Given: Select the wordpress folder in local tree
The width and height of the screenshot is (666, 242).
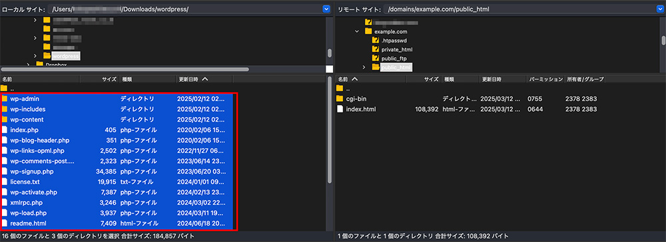Looking at the screenshot, I should 65,56.
